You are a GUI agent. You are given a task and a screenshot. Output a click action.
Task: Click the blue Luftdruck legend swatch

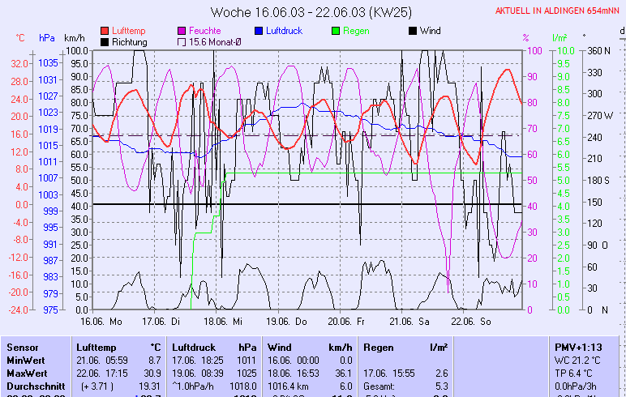259,31
